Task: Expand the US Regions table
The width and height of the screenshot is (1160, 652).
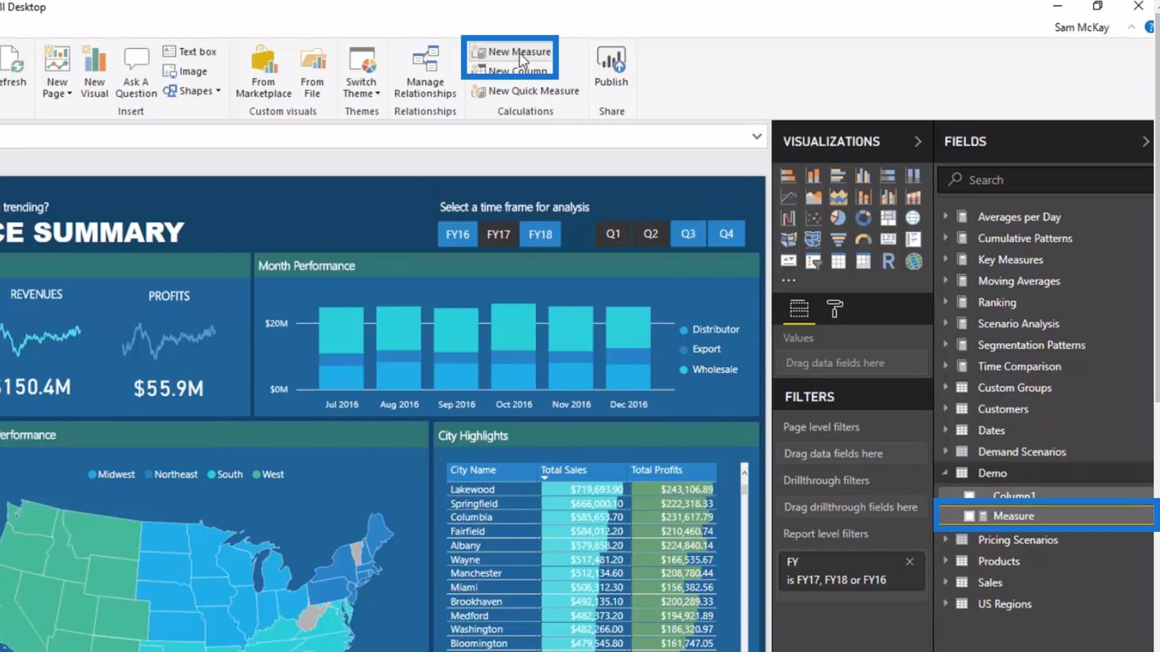Action: click(946, 604)
